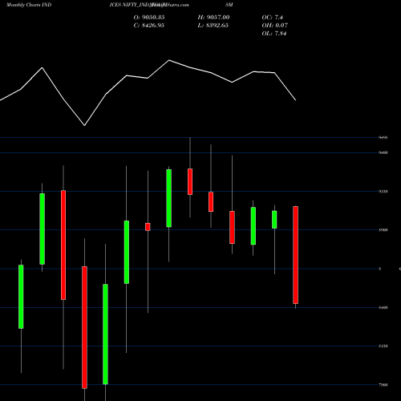Viewport: 401px width, 401px height.
Task: Click the 'OH: 0.07' value
Action: (274, 25)
